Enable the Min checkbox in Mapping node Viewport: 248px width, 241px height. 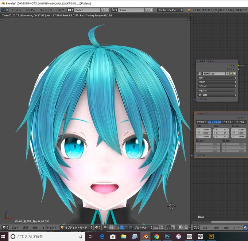click(197, 140)
